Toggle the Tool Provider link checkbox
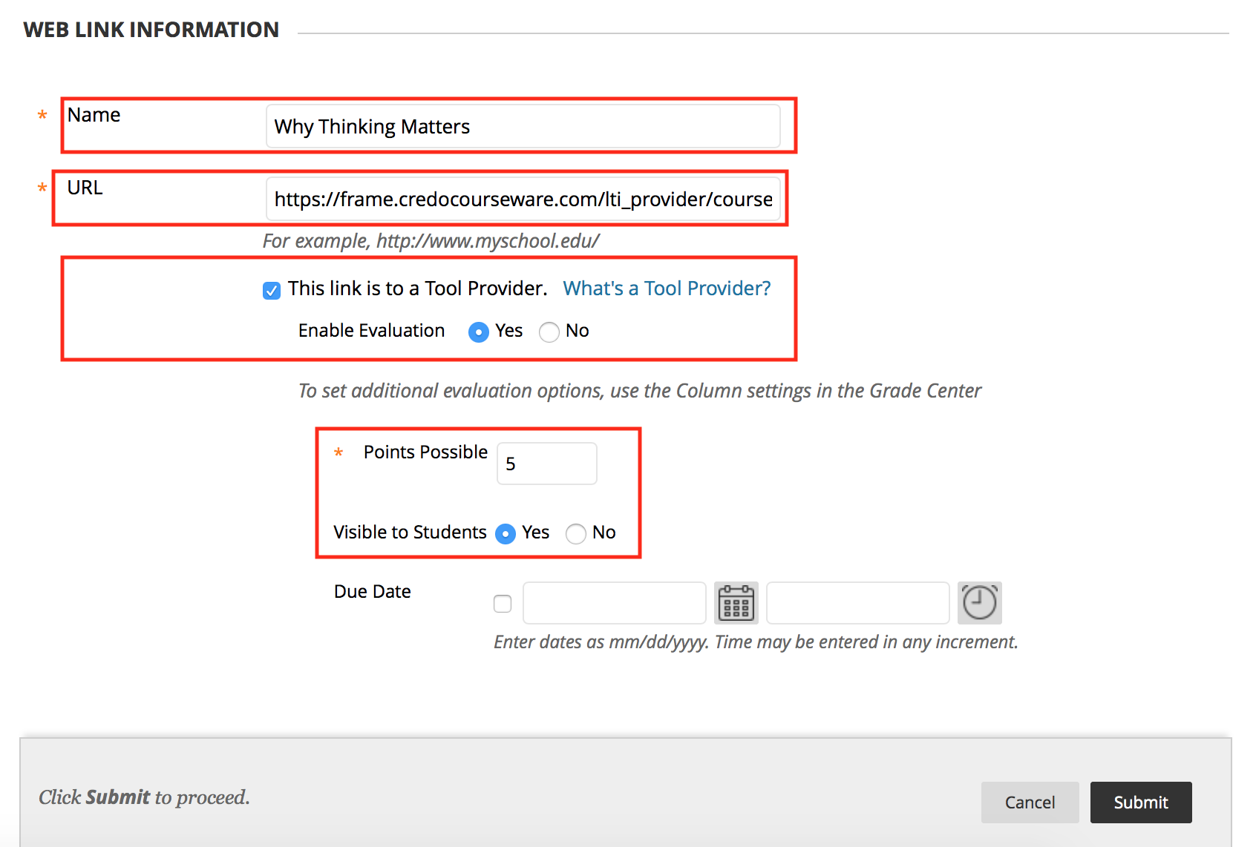Viewport: 1256px width, 847px height. click(x=272, y=290)
